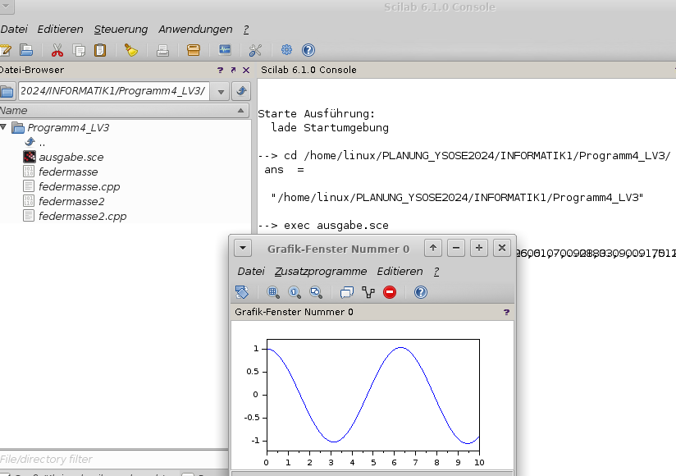676x476 pixels.
Task: Open help from the graphics window toolbar
Action: (x=421, y=292)
